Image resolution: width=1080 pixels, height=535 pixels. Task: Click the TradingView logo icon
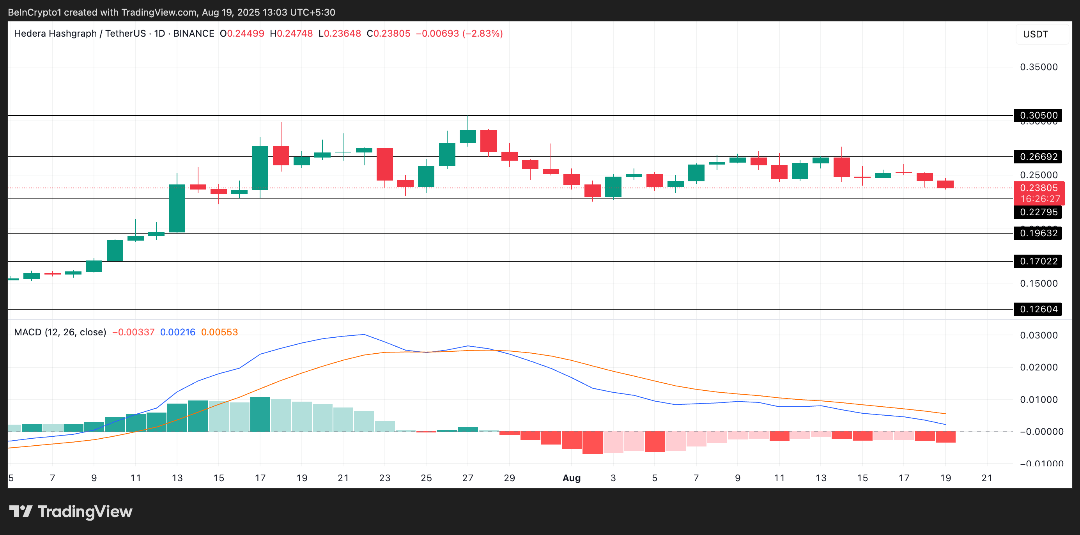click(x=21, y=511)
